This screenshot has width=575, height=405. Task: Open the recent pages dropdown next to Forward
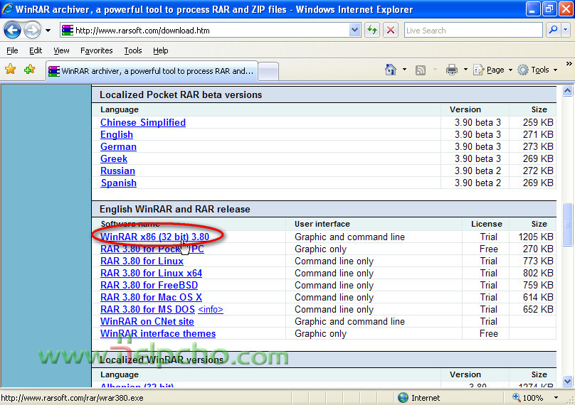[x=48, y=31]
